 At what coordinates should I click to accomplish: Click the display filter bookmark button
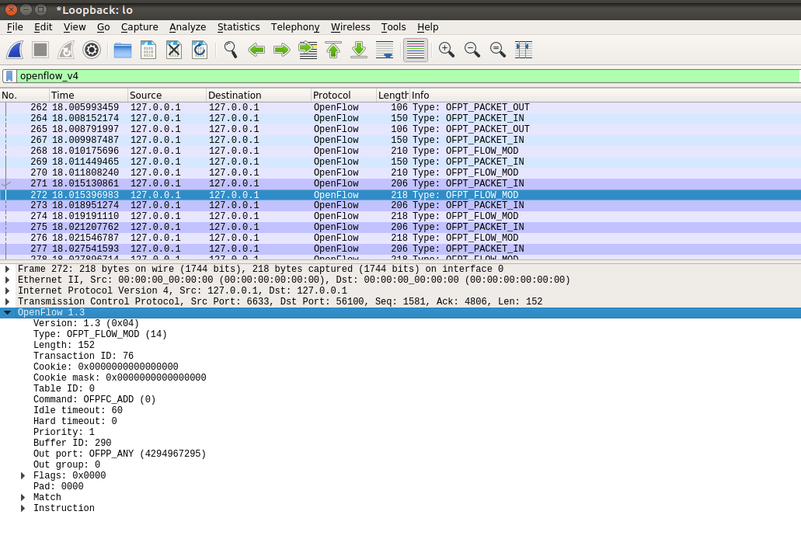point(9,76)
